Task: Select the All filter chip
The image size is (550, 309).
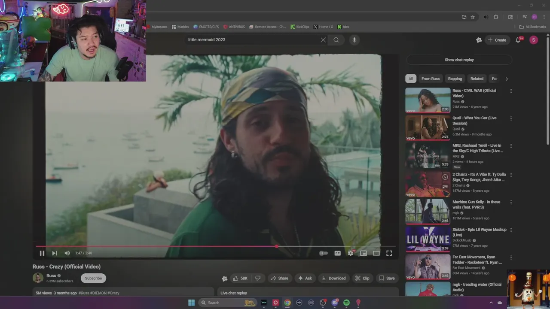Action: click(411, 79)
